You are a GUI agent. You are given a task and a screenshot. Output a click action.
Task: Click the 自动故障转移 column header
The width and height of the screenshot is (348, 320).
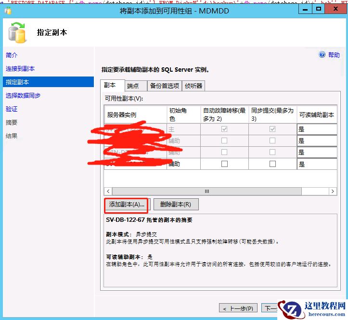[x=224, y=115]
